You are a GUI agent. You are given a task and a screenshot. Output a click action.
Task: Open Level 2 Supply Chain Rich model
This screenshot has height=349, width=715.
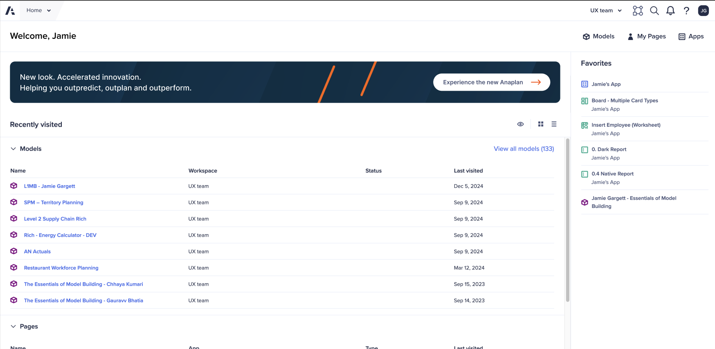55,219
